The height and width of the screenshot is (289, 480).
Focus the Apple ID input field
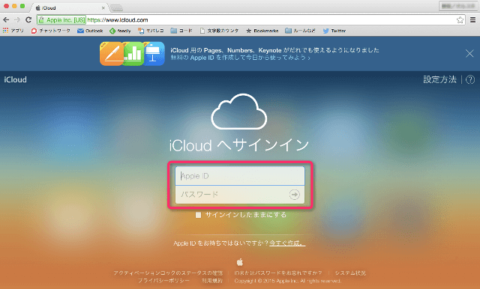click(x=240, y=176)
